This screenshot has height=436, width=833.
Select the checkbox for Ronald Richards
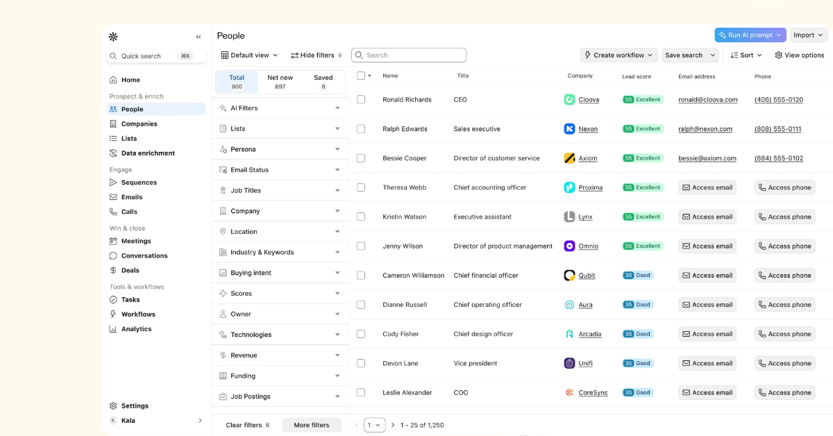(x=361, y=100)
